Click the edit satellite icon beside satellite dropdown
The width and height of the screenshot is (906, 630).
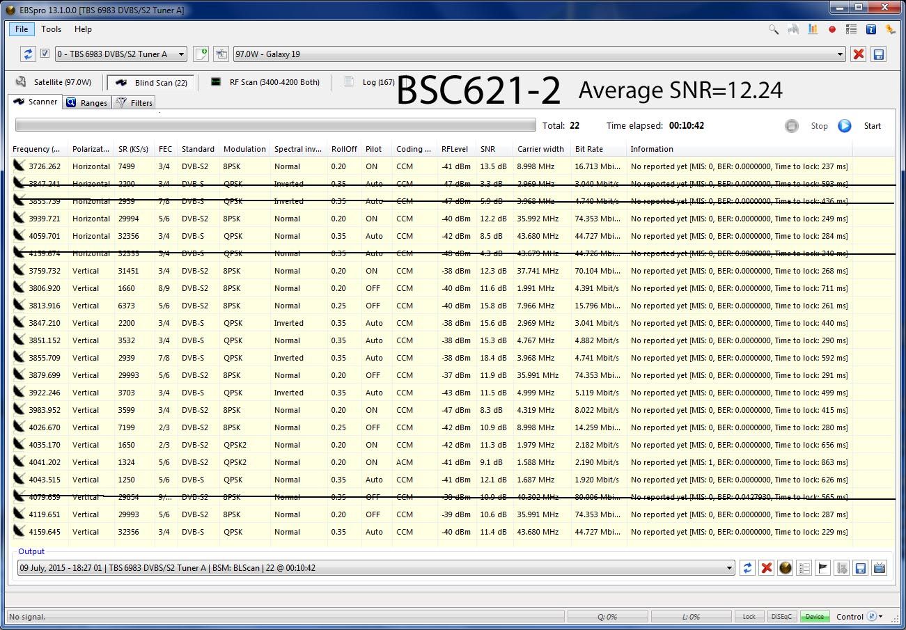coord(221,54)
